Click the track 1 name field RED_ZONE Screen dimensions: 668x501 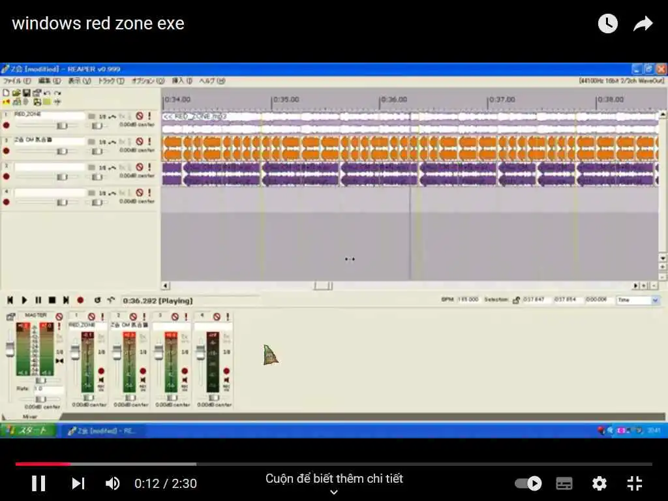coord(50,115)
